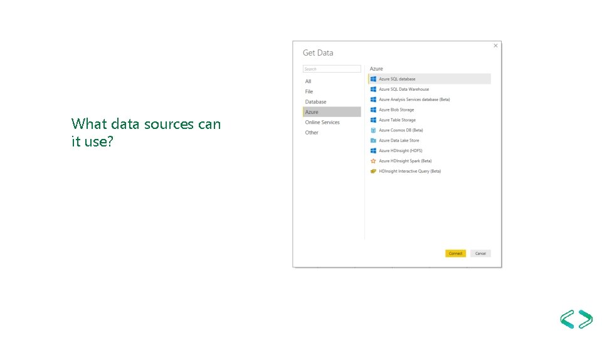Click the Azure Cosmos DB icon
Image resolution: width=602 pixels, height=338 pixels.
coord(373,130)
